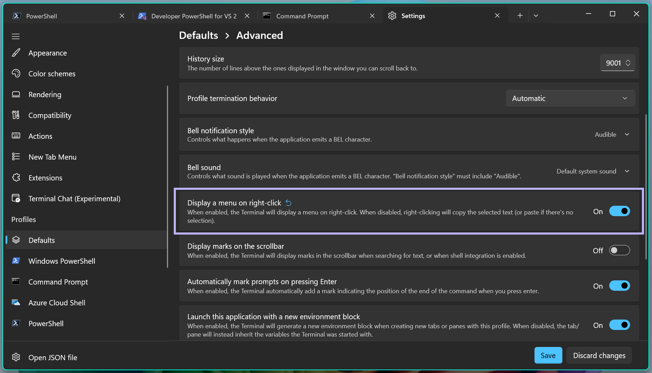The width and height of the screenshot is (652, 373).
Task: Click the New Tab Menu list icon
Action: coord(16,156)
